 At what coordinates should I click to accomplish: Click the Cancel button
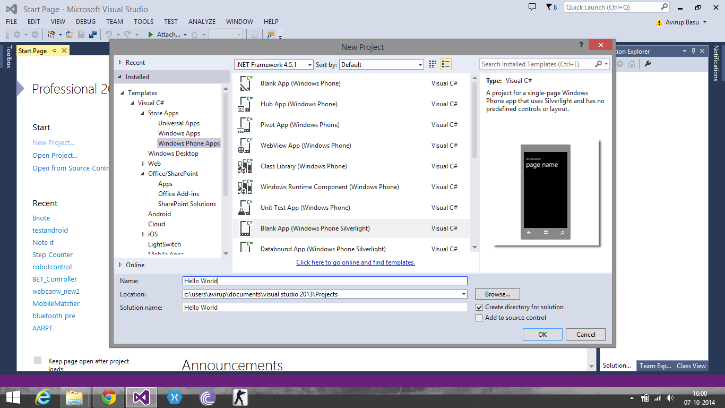point(586,335)
